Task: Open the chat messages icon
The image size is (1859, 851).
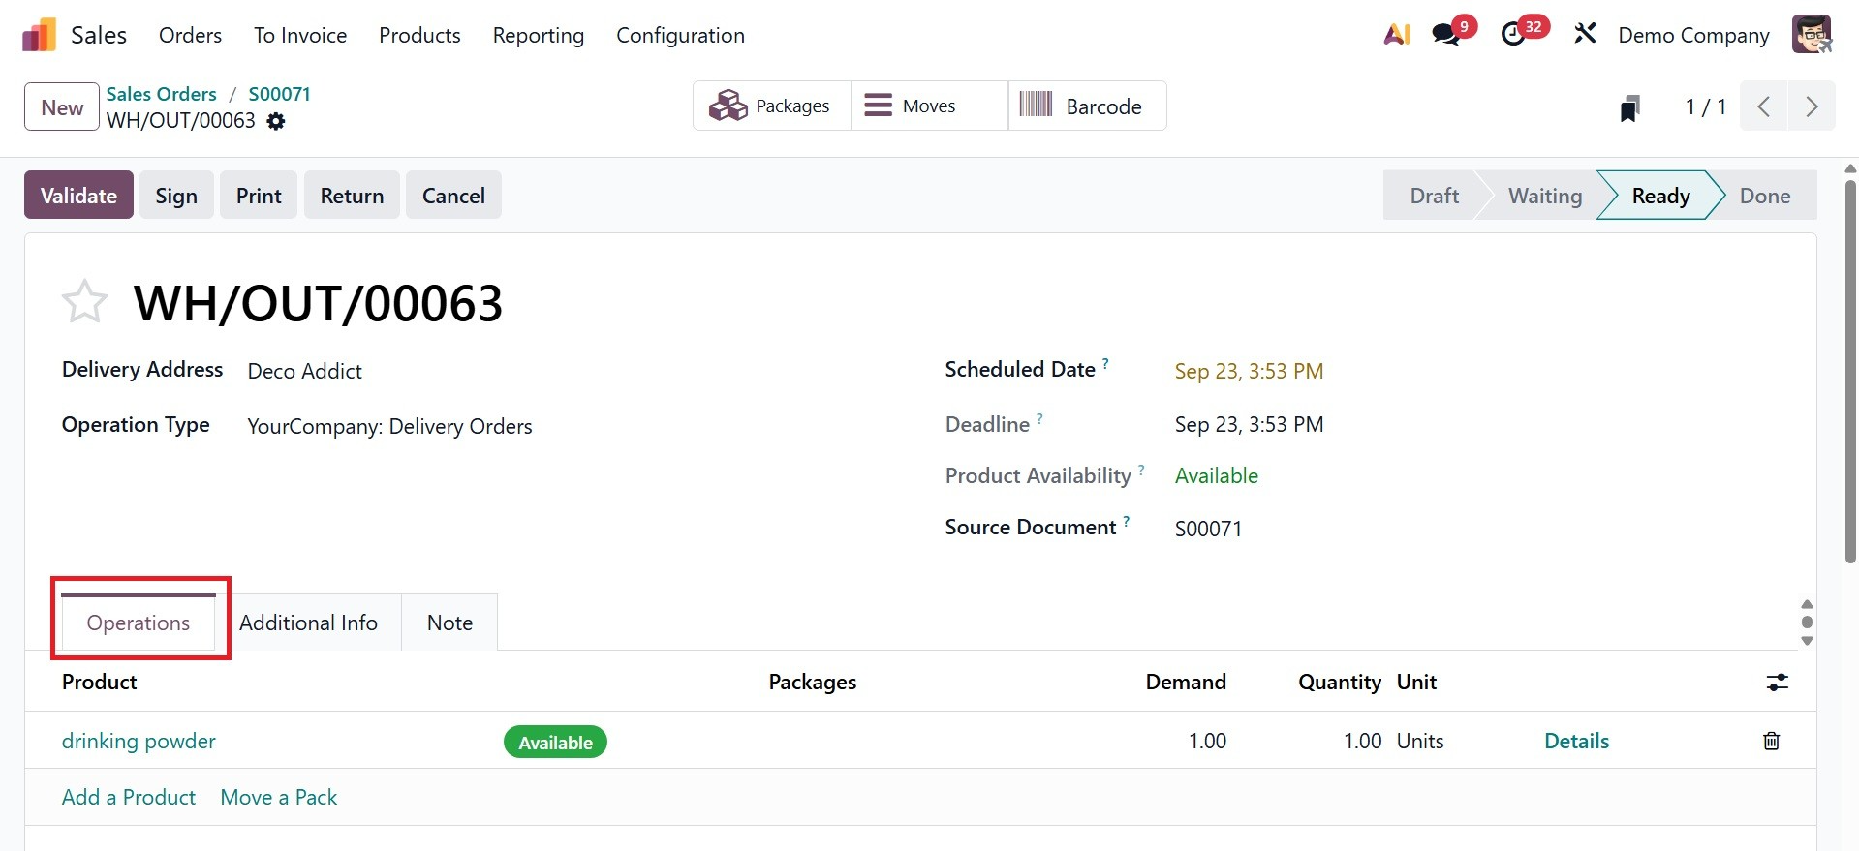Action: [x=1446, y=35]
